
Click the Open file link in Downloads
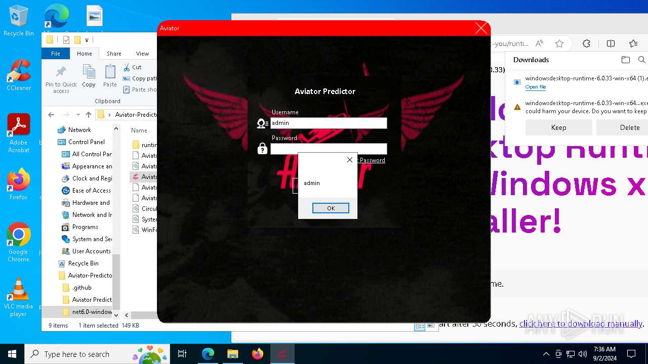(535, 87)
